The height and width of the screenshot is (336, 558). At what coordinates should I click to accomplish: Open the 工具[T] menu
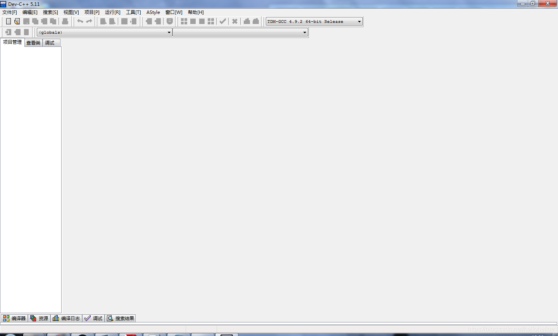click(x=133, y=12)
